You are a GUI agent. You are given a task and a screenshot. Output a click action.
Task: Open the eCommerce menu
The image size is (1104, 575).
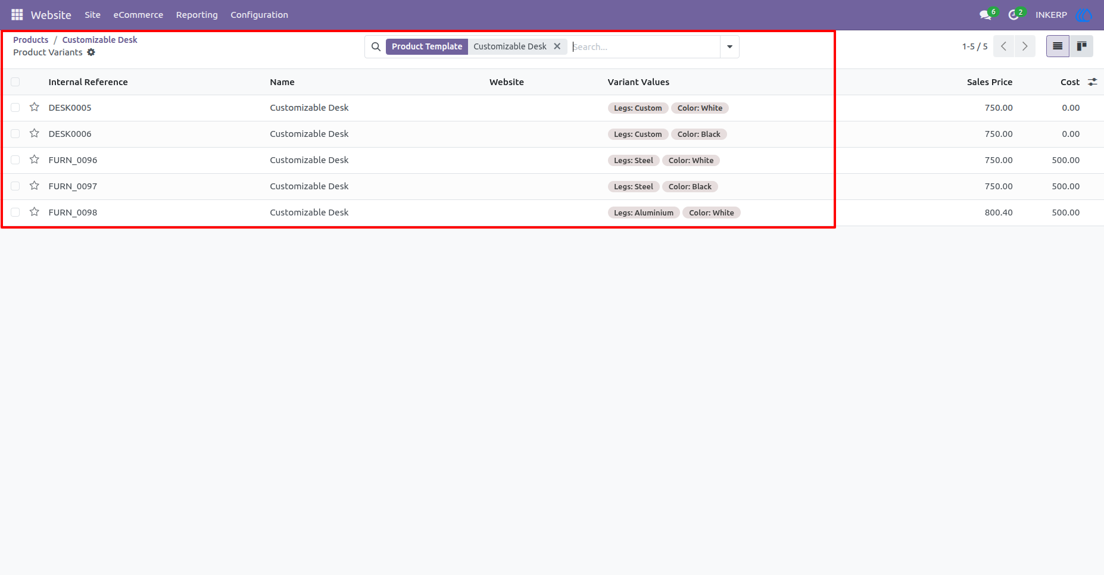pos(138,15)
